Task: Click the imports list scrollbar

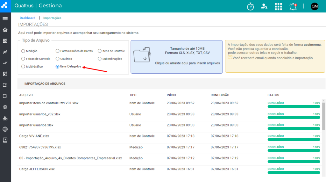Action: click(x=323, y=116)
